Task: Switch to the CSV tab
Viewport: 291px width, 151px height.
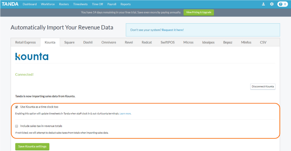Action: (263, 42)
